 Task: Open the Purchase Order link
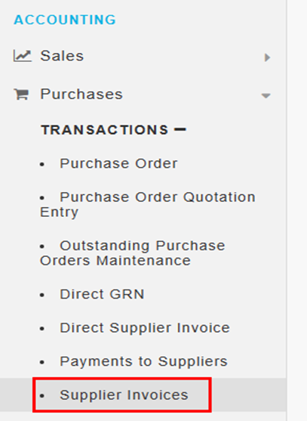118,163
